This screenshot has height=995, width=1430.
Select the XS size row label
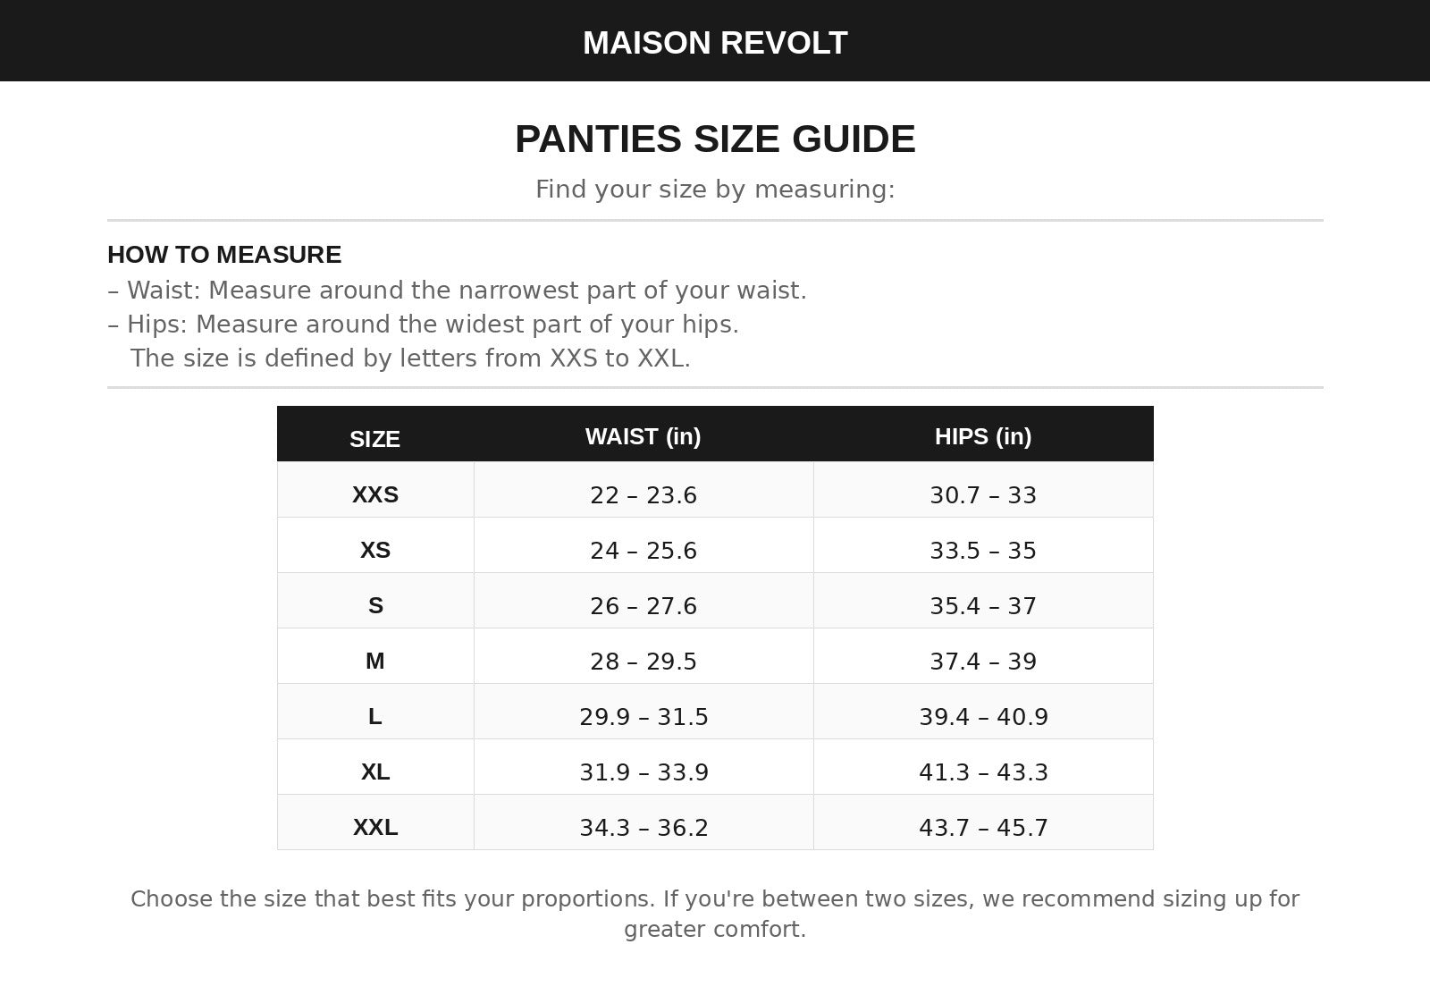pos(375,550)
